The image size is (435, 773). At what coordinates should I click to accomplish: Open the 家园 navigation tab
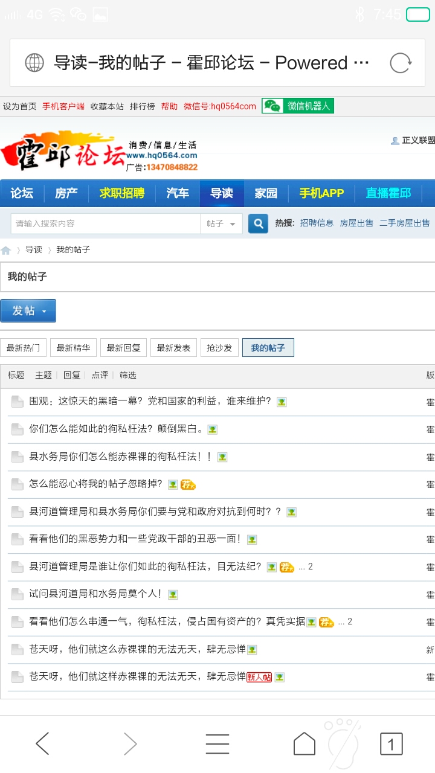tap(266, 193)
